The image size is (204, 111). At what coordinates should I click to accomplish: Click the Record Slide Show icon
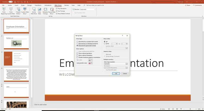(52, 9)
